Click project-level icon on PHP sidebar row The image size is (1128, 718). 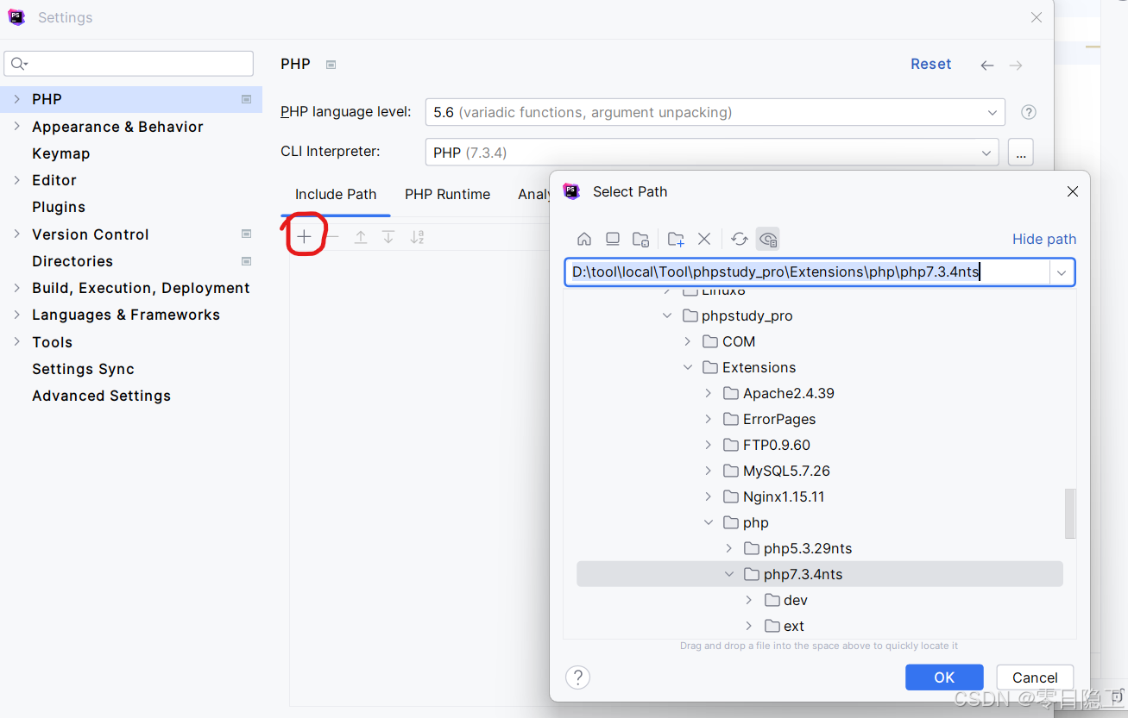246,99
